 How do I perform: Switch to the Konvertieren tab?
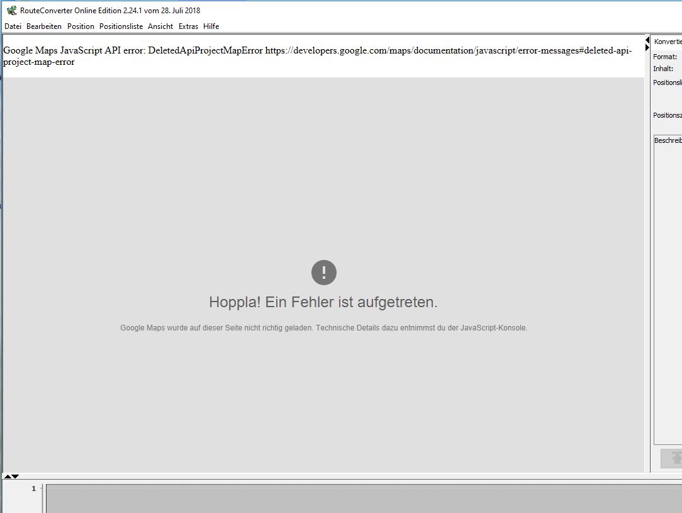(668, 42)
